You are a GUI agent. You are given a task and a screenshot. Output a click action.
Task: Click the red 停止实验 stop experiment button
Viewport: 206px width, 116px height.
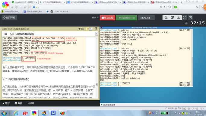(x=107, y=18)
